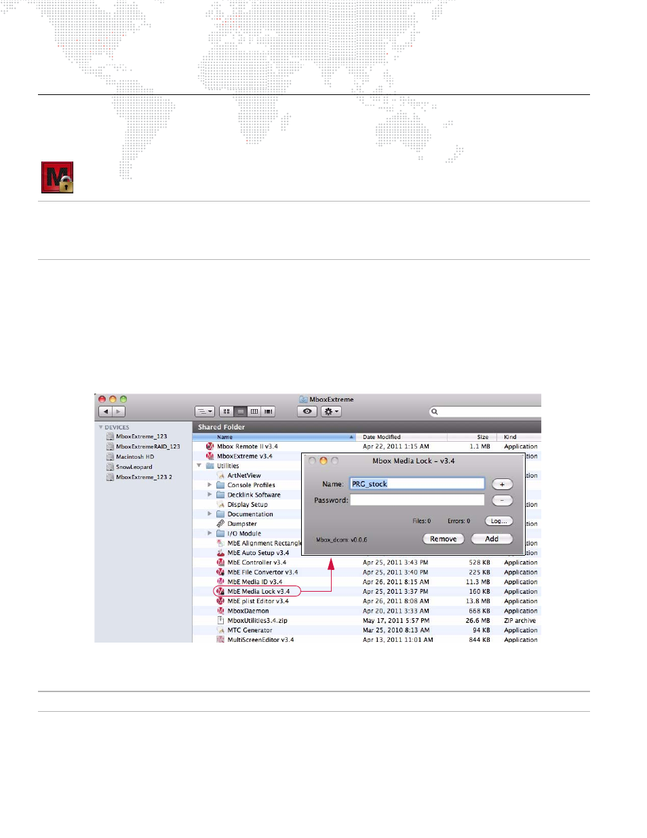Image resolution: width=647 pixels, height=838 pixels.
Task: Click Remove button in Media Lock
Action: click(x=444, y=539)
